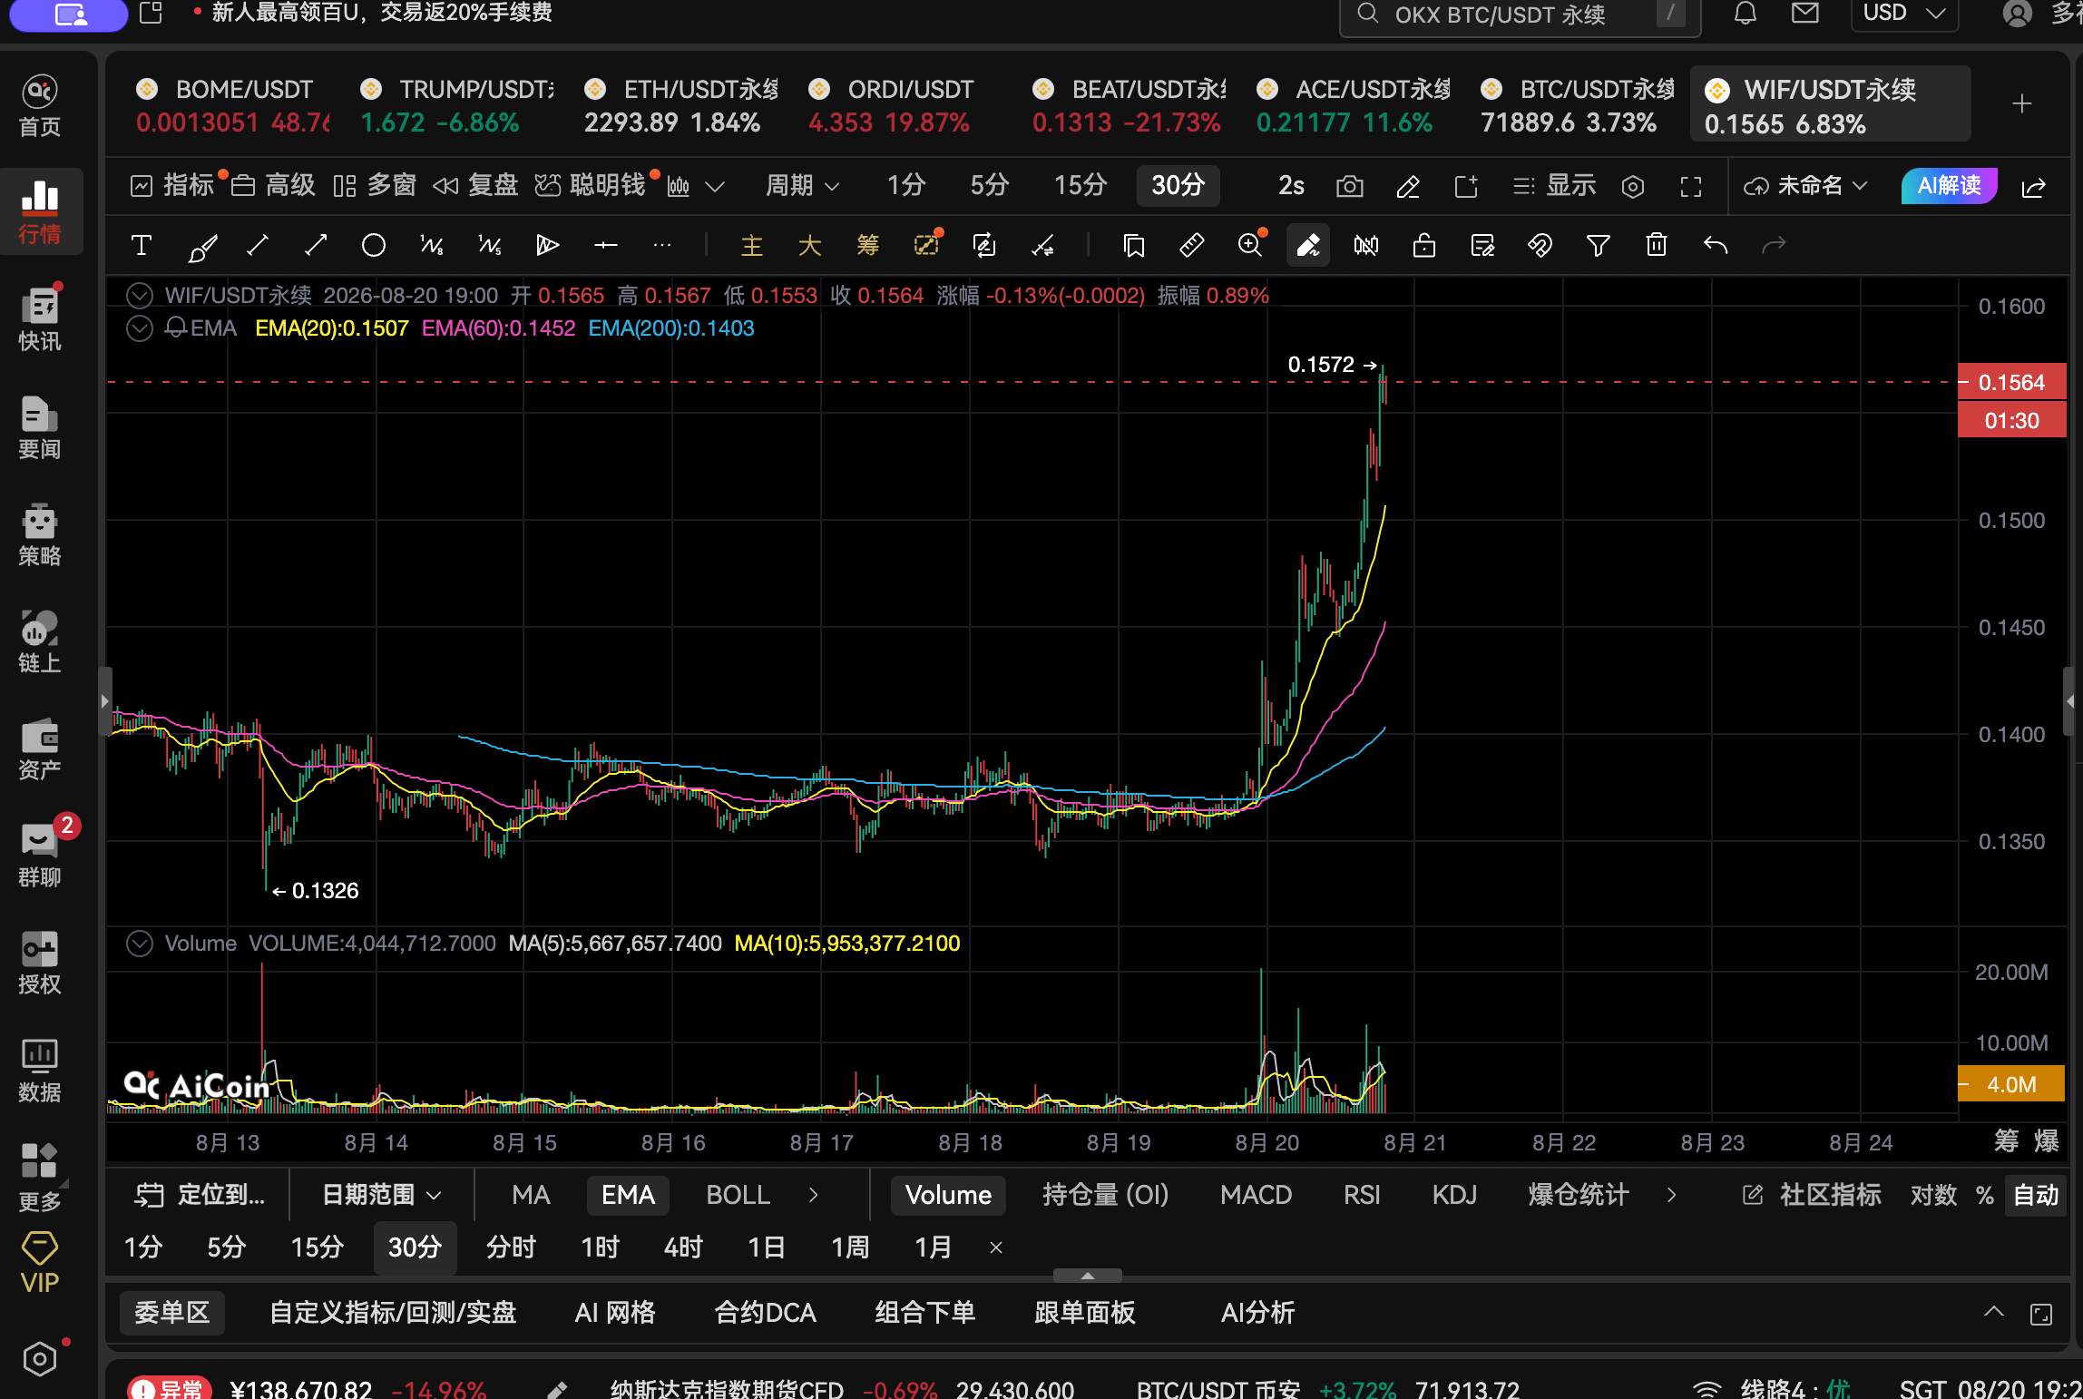Toggle 自动 auto scale
Screen dimensions: 2083x1399
click(2036, 1196)
